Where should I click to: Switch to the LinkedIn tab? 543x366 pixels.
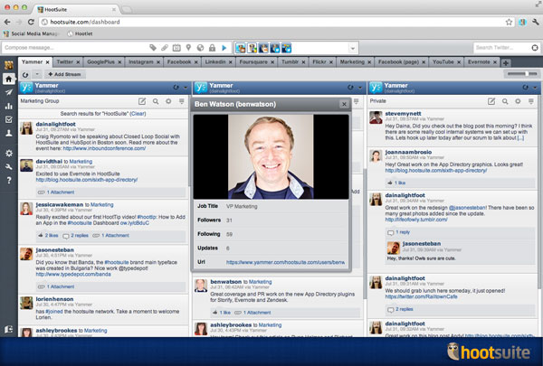click(215, 62)
